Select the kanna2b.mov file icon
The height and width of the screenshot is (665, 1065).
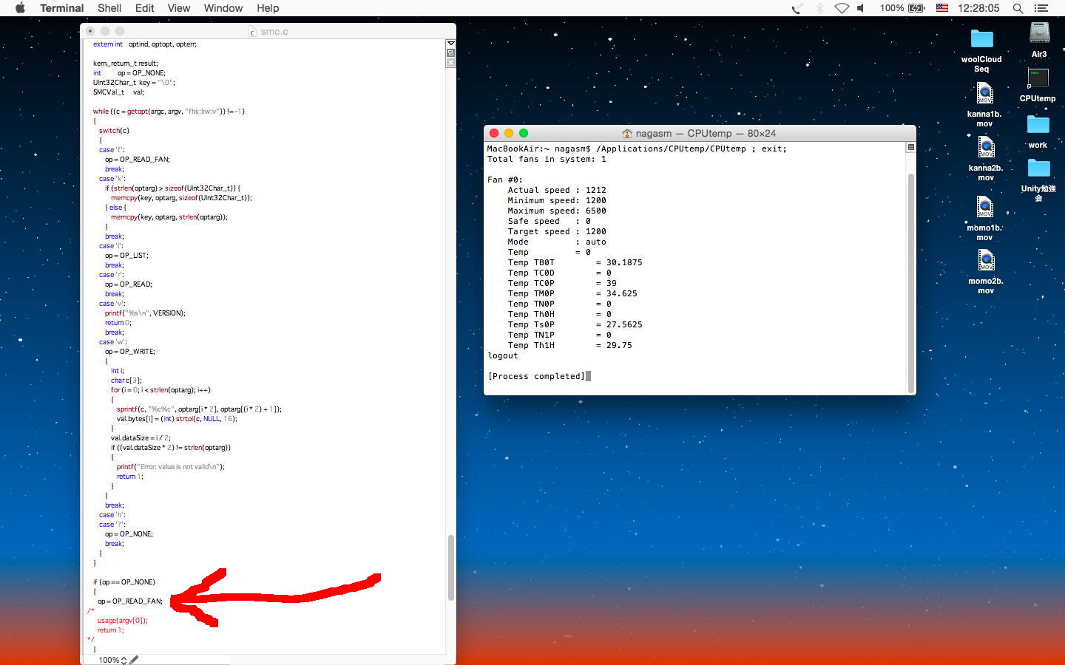[x=985, y=148]
